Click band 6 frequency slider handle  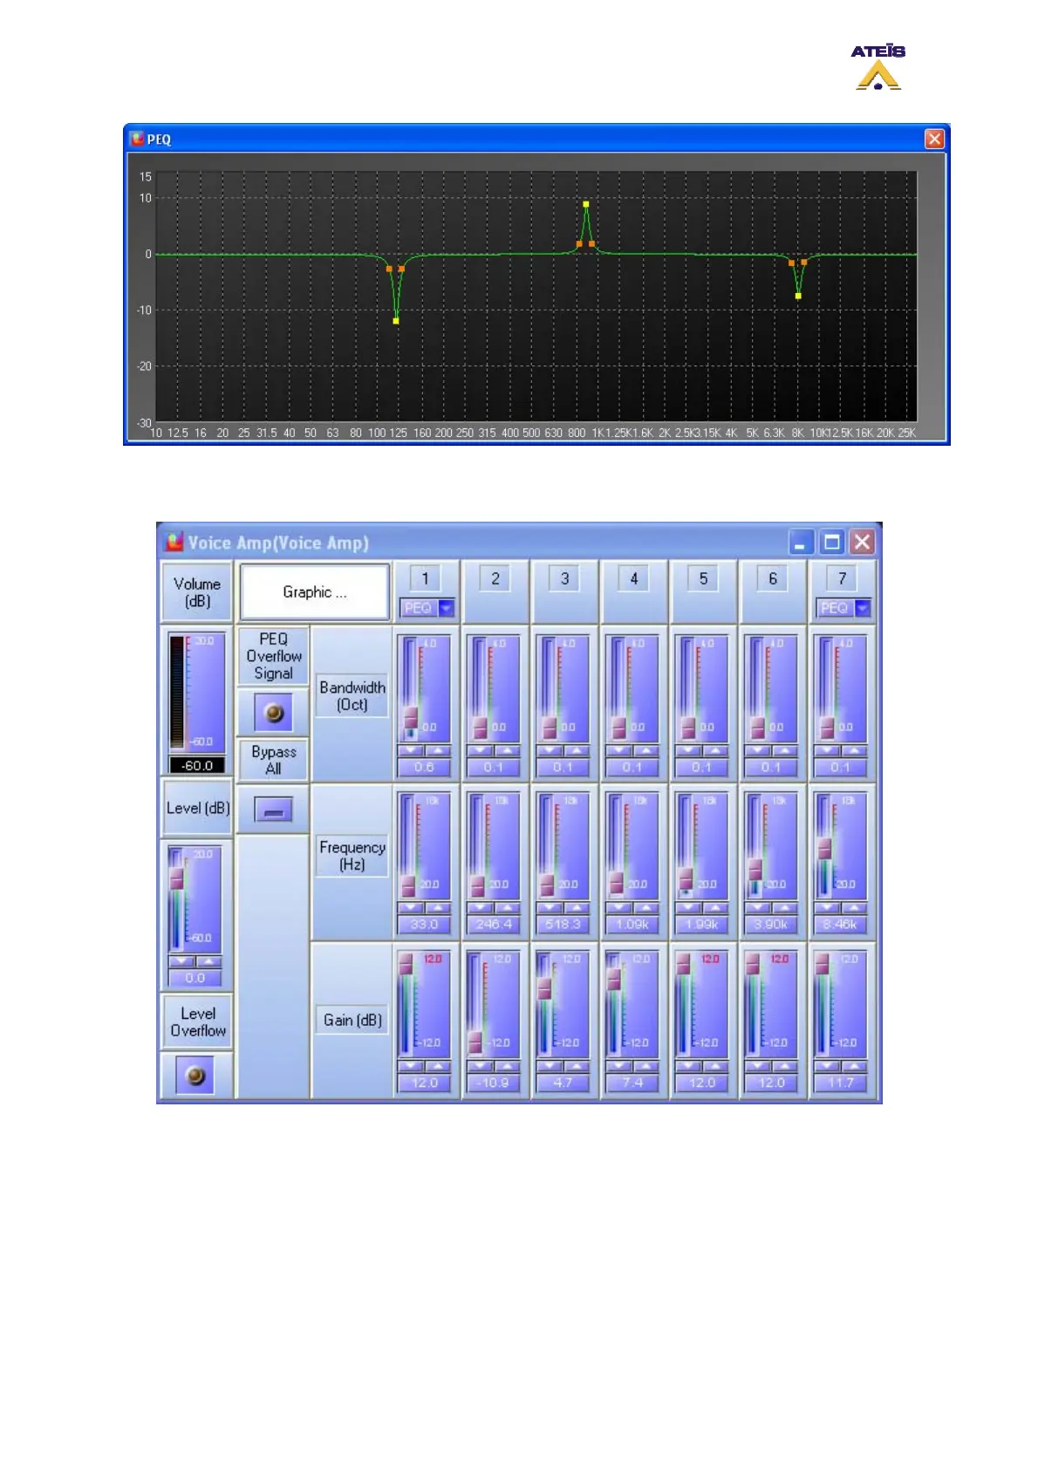(755, 870)
